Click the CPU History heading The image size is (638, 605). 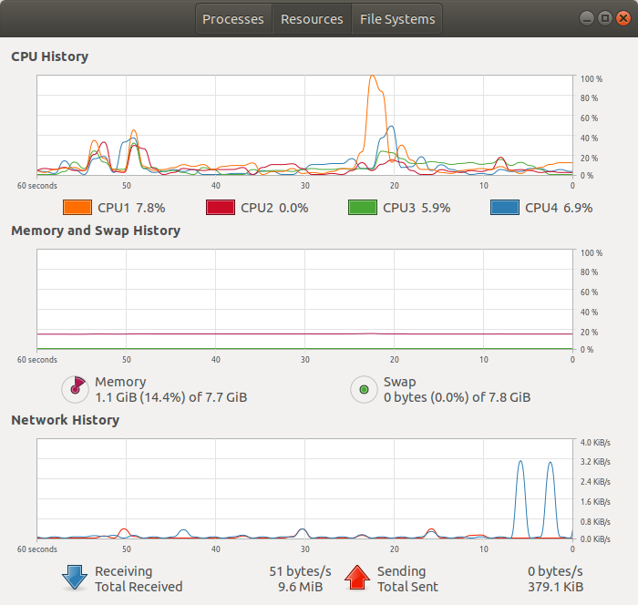click(x=49, y=56)
